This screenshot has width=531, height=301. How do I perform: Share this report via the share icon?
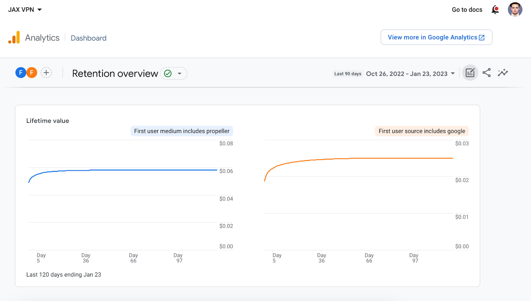(487, 73)
